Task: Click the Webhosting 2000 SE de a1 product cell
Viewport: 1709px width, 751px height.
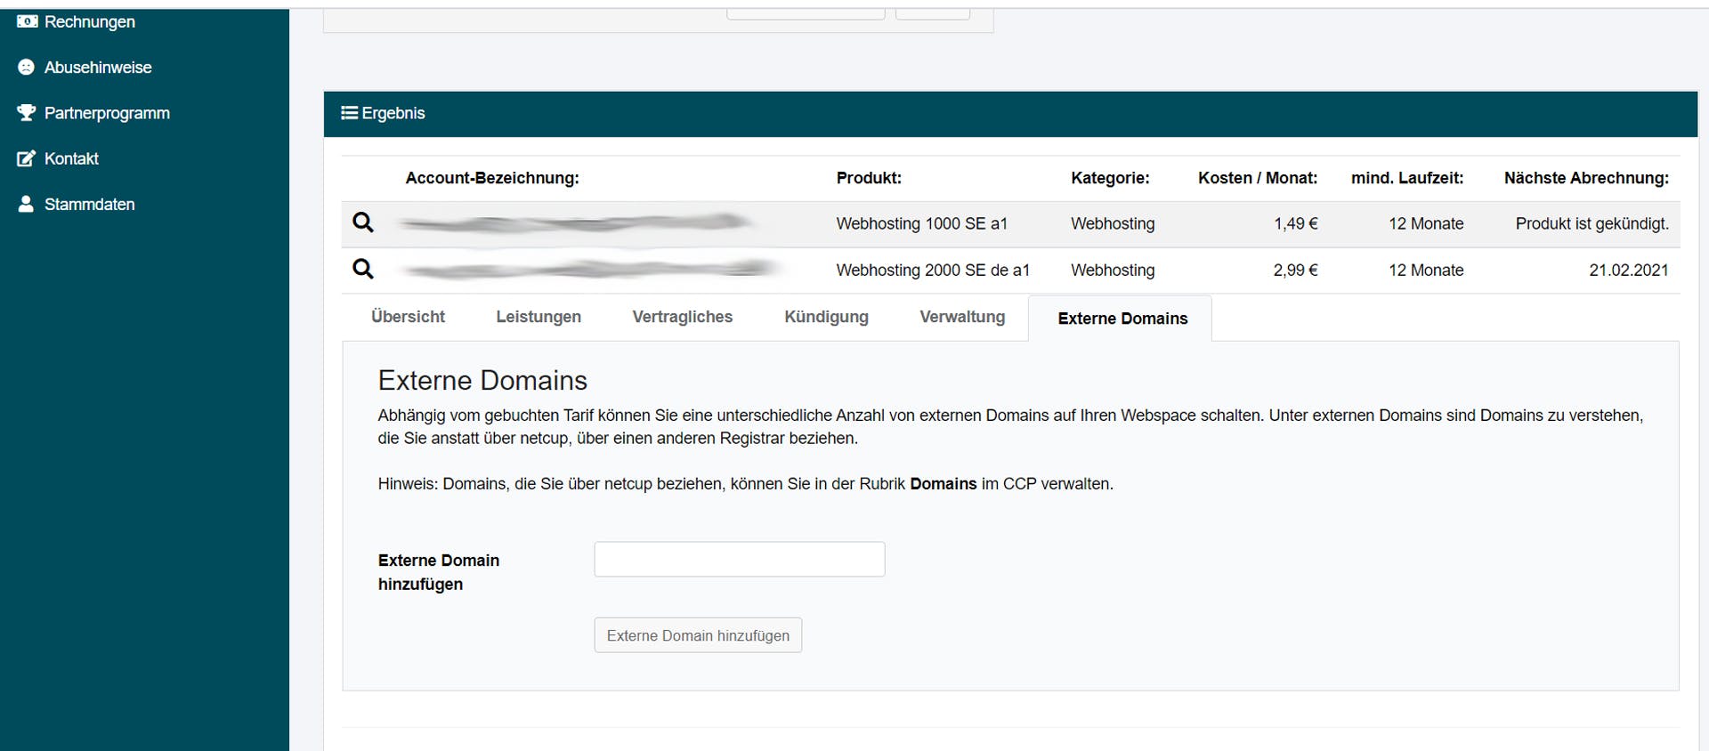Action: tap(933, 270)
